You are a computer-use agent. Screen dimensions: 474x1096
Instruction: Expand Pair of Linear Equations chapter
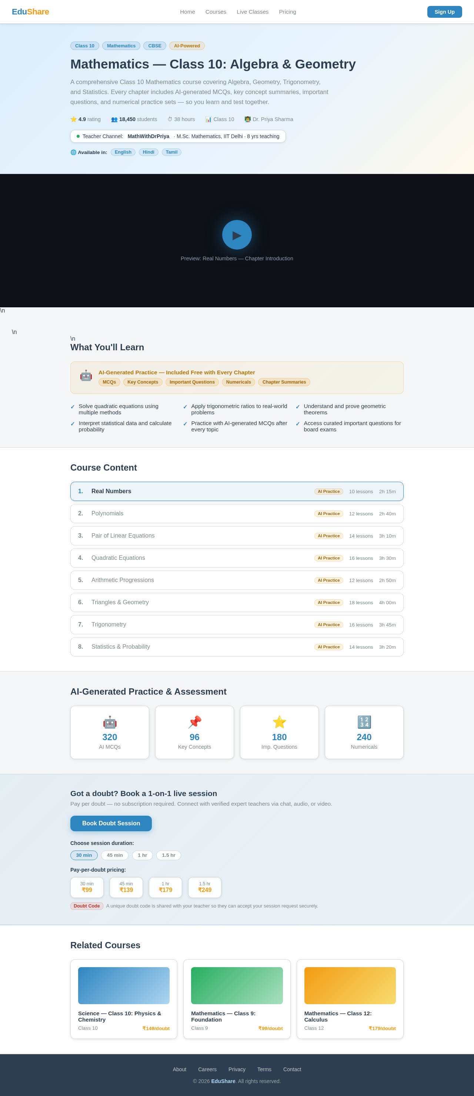(x=237, y=536)
